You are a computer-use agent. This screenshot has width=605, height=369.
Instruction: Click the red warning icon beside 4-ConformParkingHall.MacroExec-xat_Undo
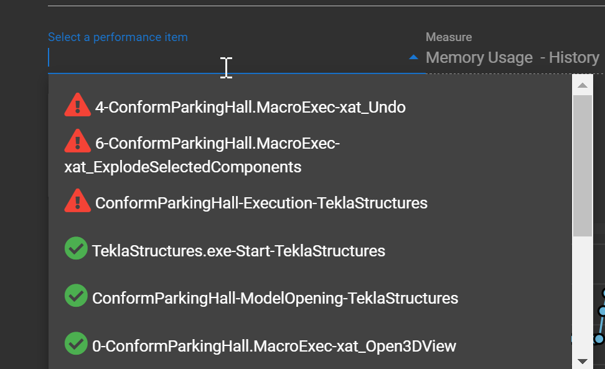click(77, 105)
